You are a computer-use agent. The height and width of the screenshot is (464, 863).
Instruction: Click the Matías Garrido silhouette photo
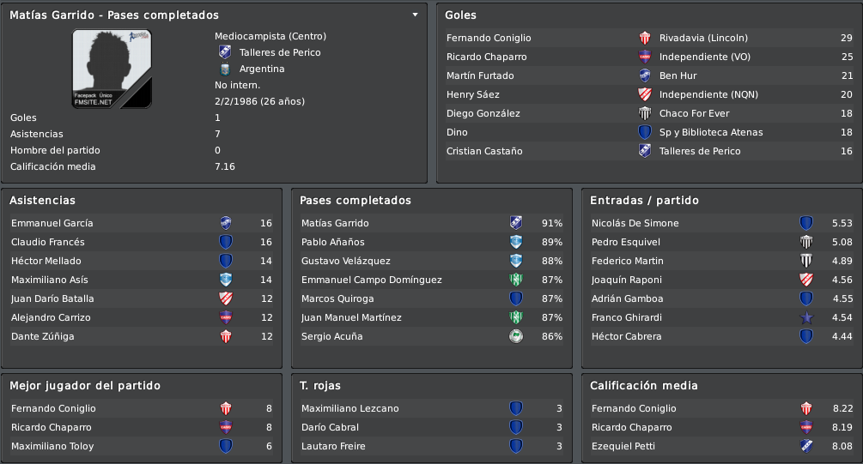click(x=112, y=69)
